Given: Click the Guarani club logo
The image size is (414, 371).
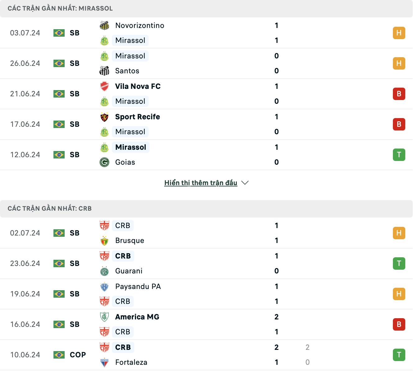Looking at the screenshot, I should pos(104,271).
